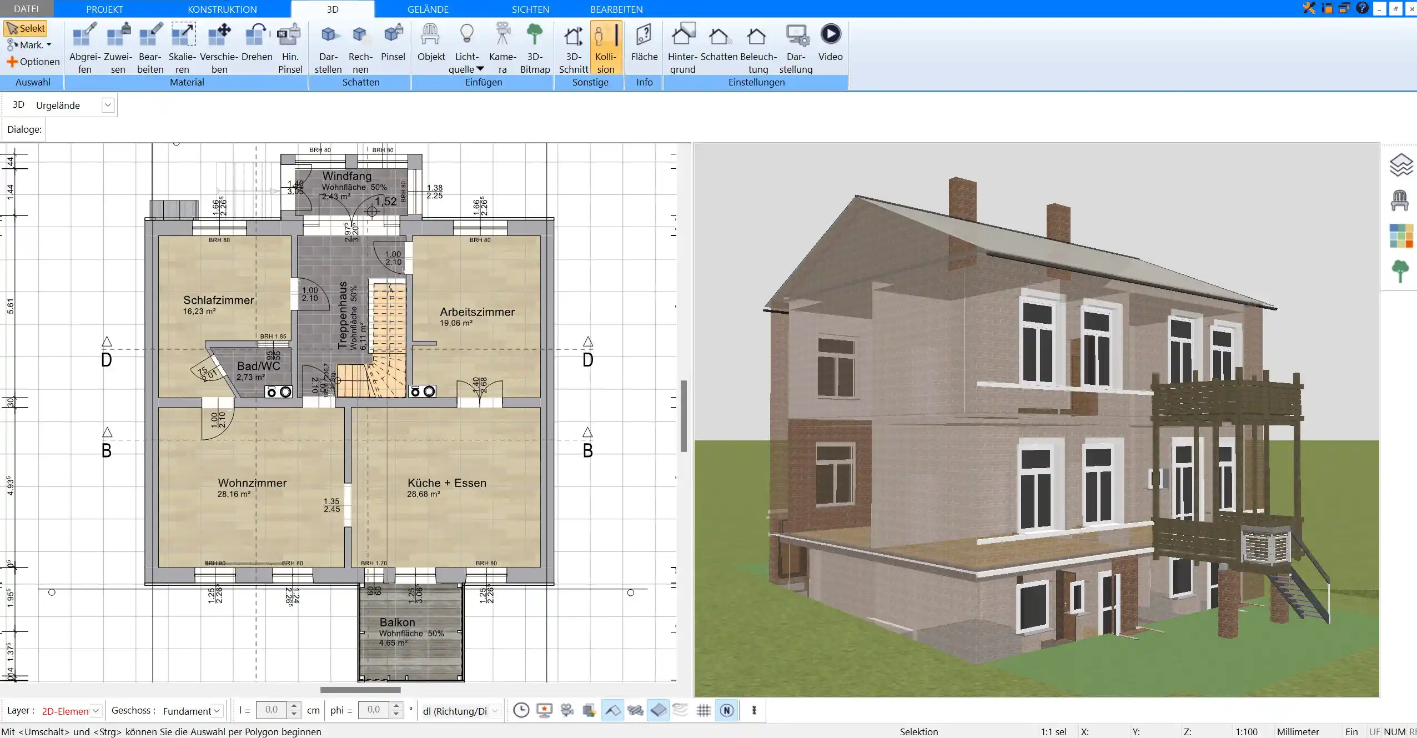The height and width of the screenshot is (738, 1417).
Task: Click the Optionen button
Action: click(33, 62)
